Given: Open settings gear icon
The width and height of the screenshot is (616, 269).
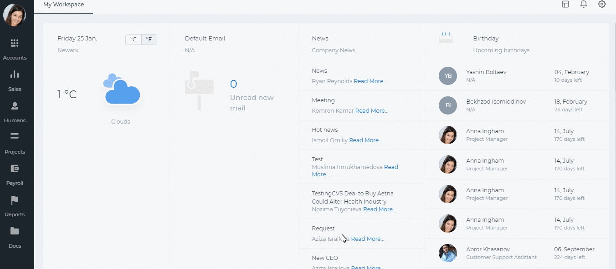Looking at the screenshot, I should 601,4.
